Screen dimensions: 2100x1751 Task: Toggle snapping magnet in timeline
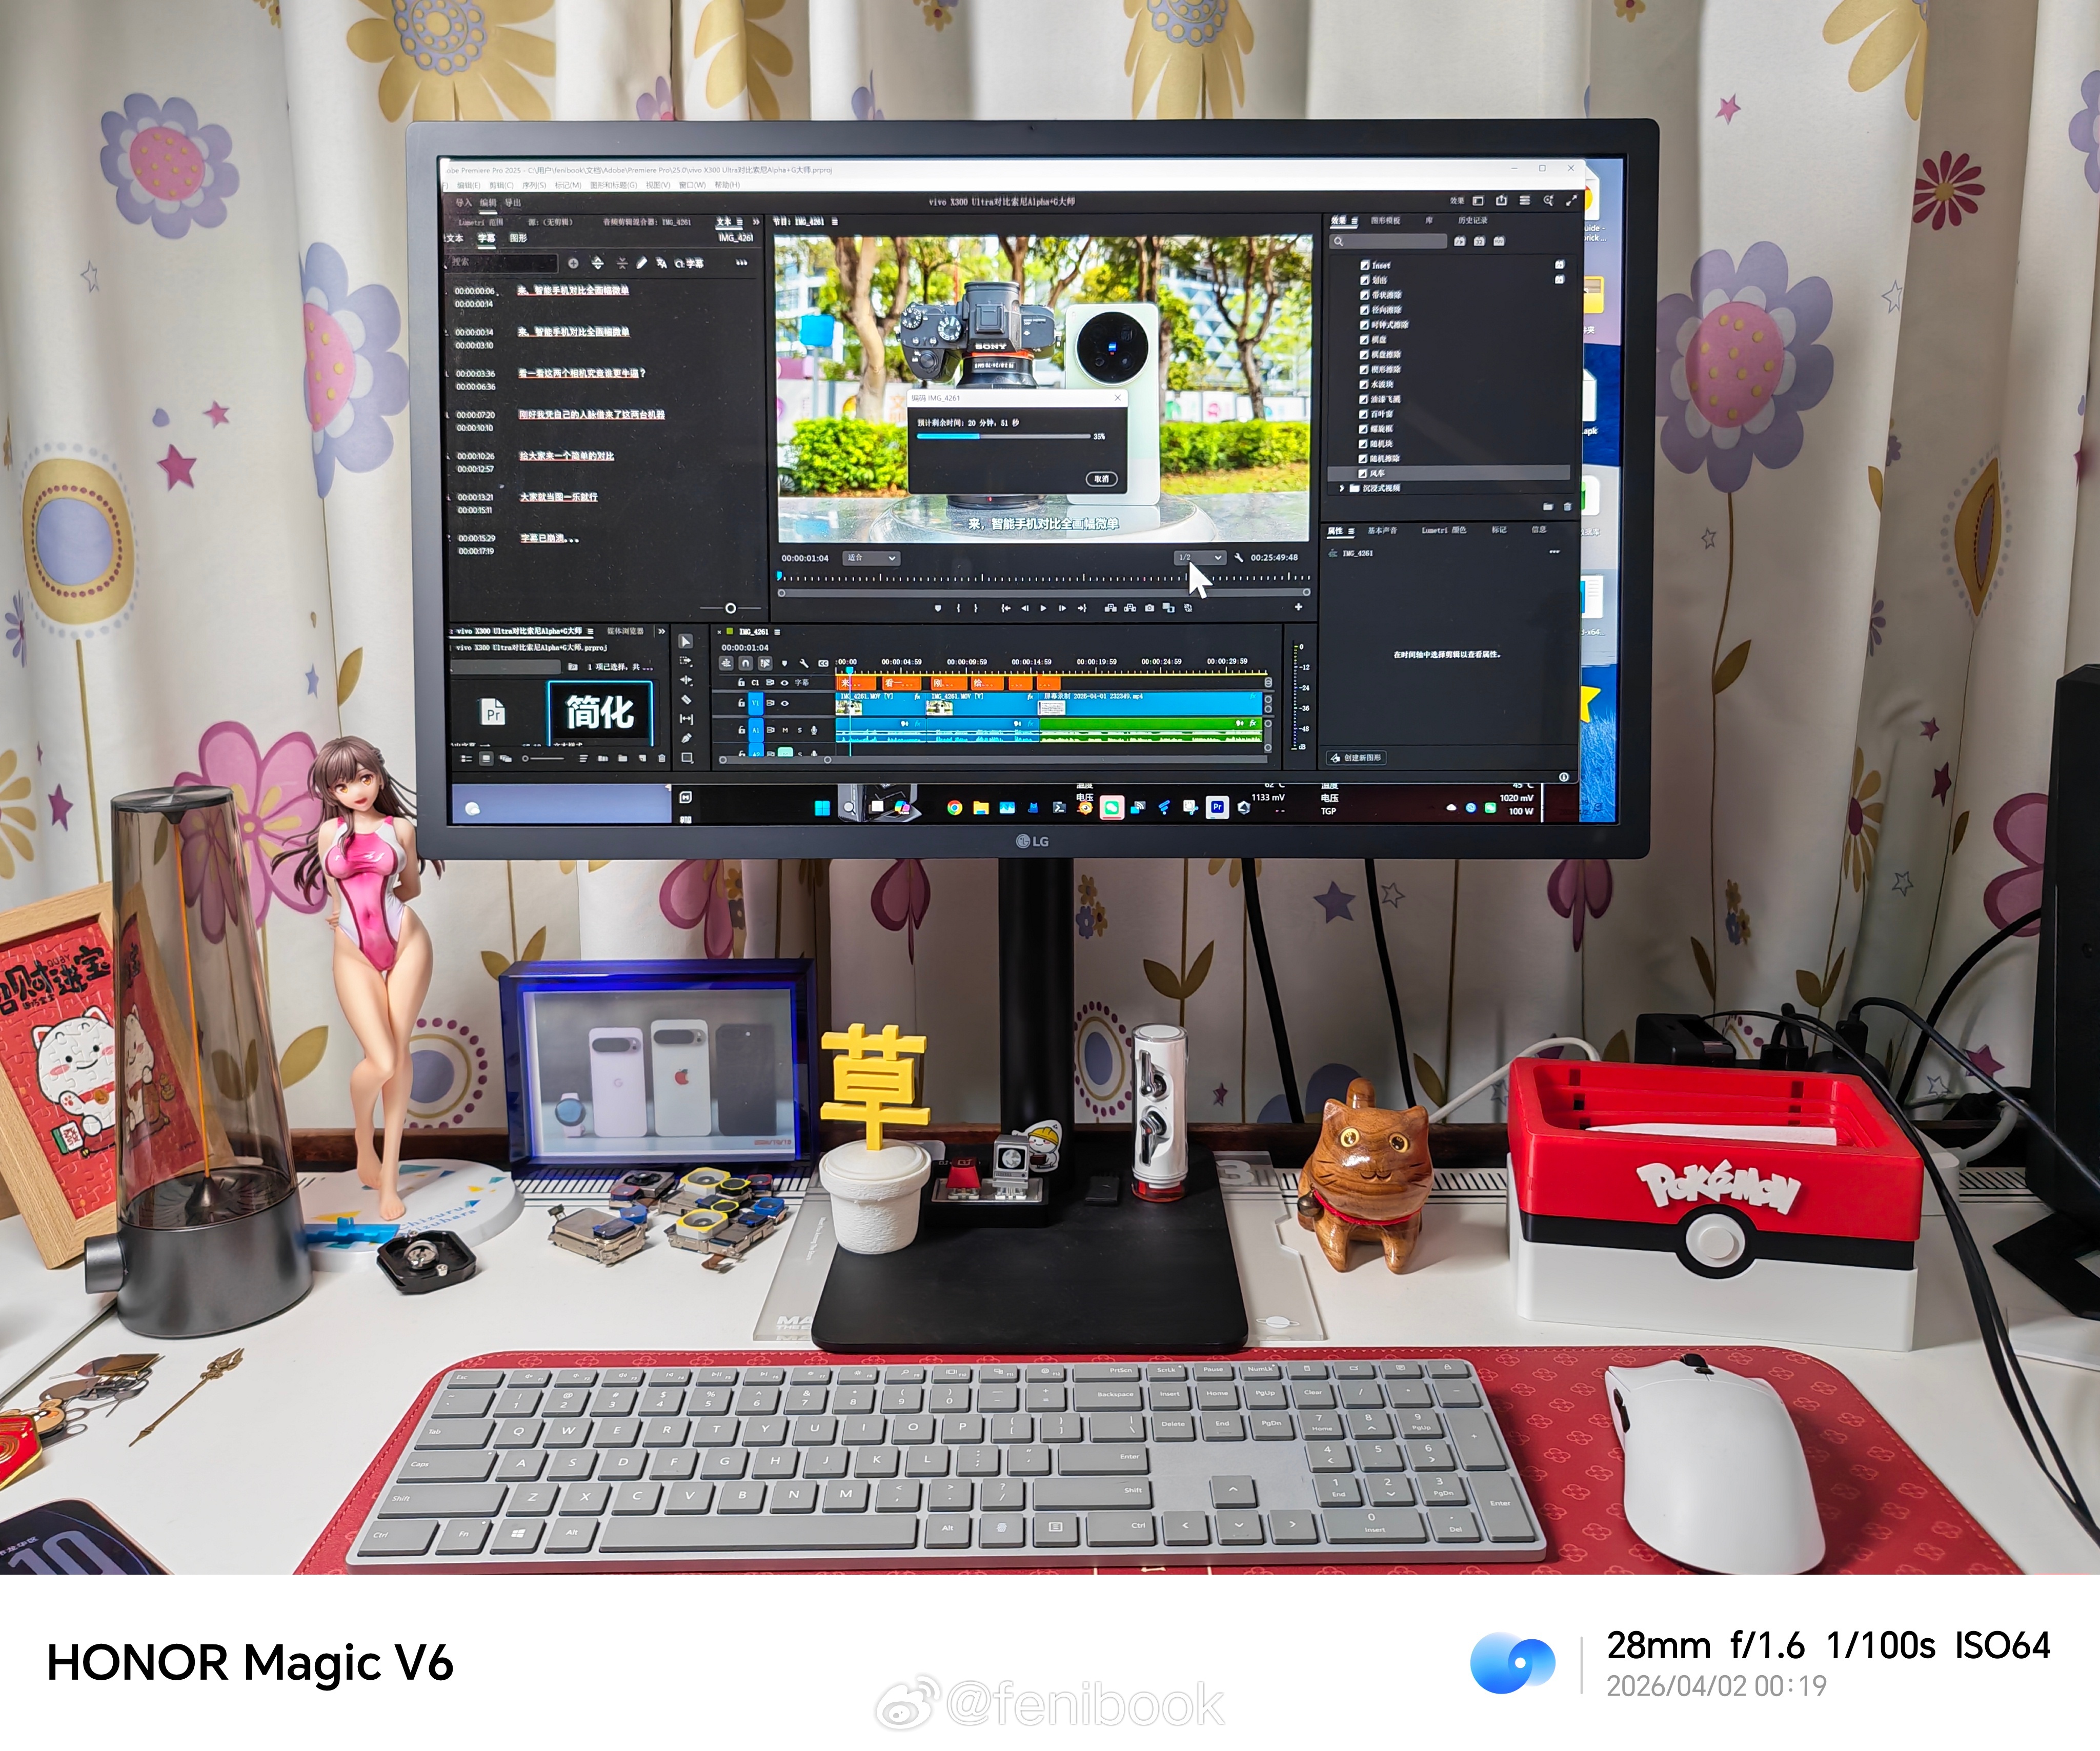(x=745, y=663)
